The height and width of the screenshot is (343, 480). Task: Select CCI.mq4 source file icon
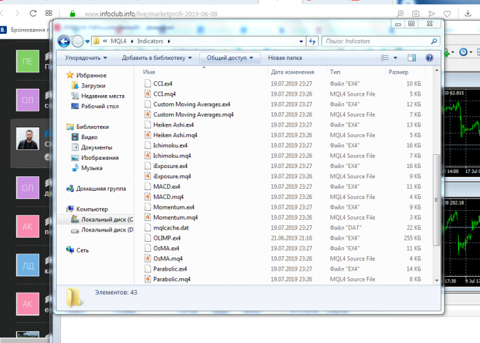[148, 94]
